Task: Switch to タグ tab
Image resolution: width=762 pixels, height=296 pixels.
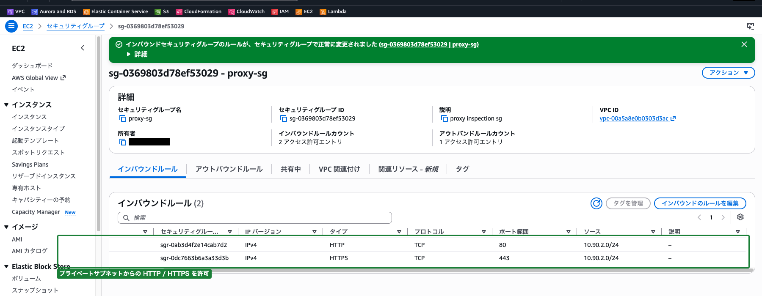Action: pyautogui.click(x=462, y=169)
